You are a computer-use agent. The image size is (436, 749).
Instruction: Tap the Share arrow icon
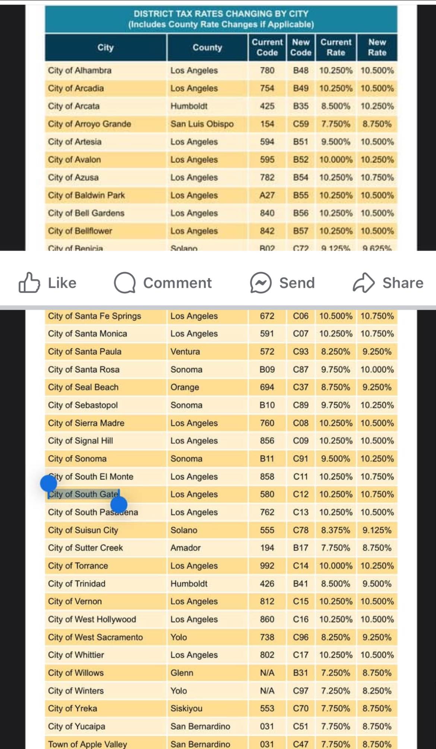tap(364, 283)
